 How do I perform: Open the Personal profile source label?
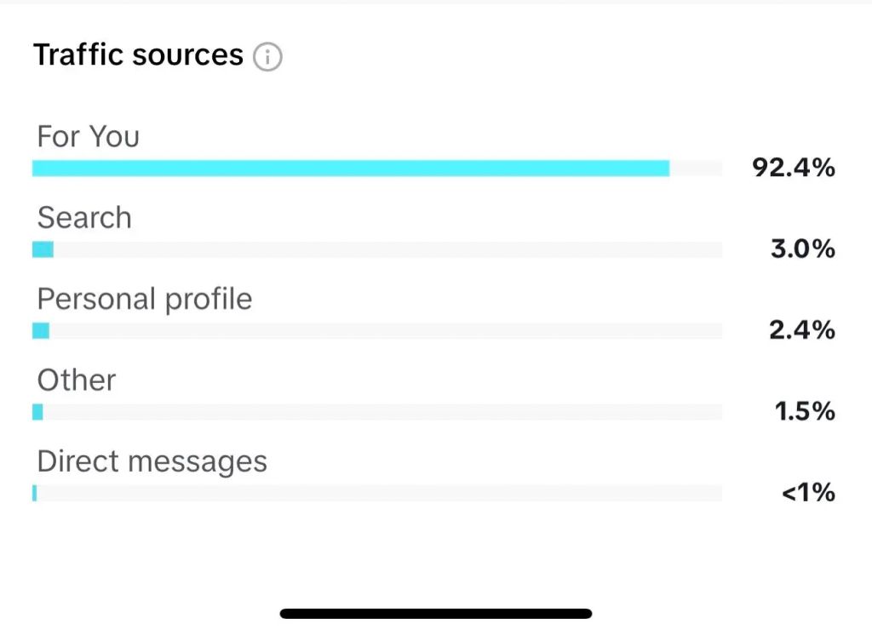[145, 299]
